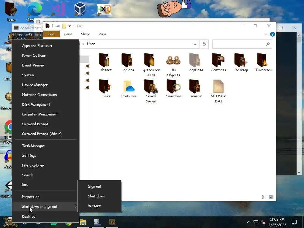Open the Contacts folder
The width and height of the screenshot is (304, 228).
pyautogui.click(x=218, y=63)
